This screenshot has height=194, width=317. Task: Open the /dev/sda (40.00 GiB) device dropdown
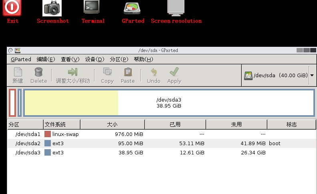(279, 75)
